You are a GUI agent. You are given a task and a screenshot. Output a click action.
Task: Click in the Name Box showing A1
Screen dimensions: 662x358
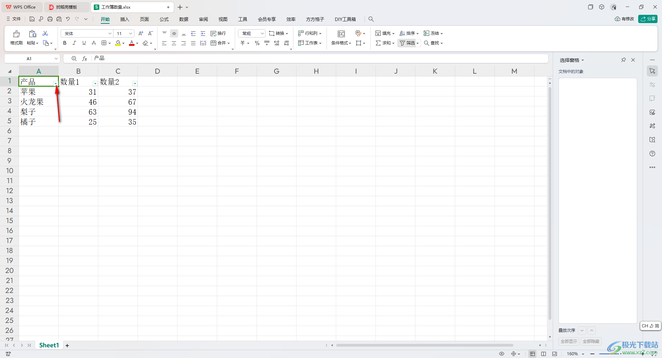point(29,59)
